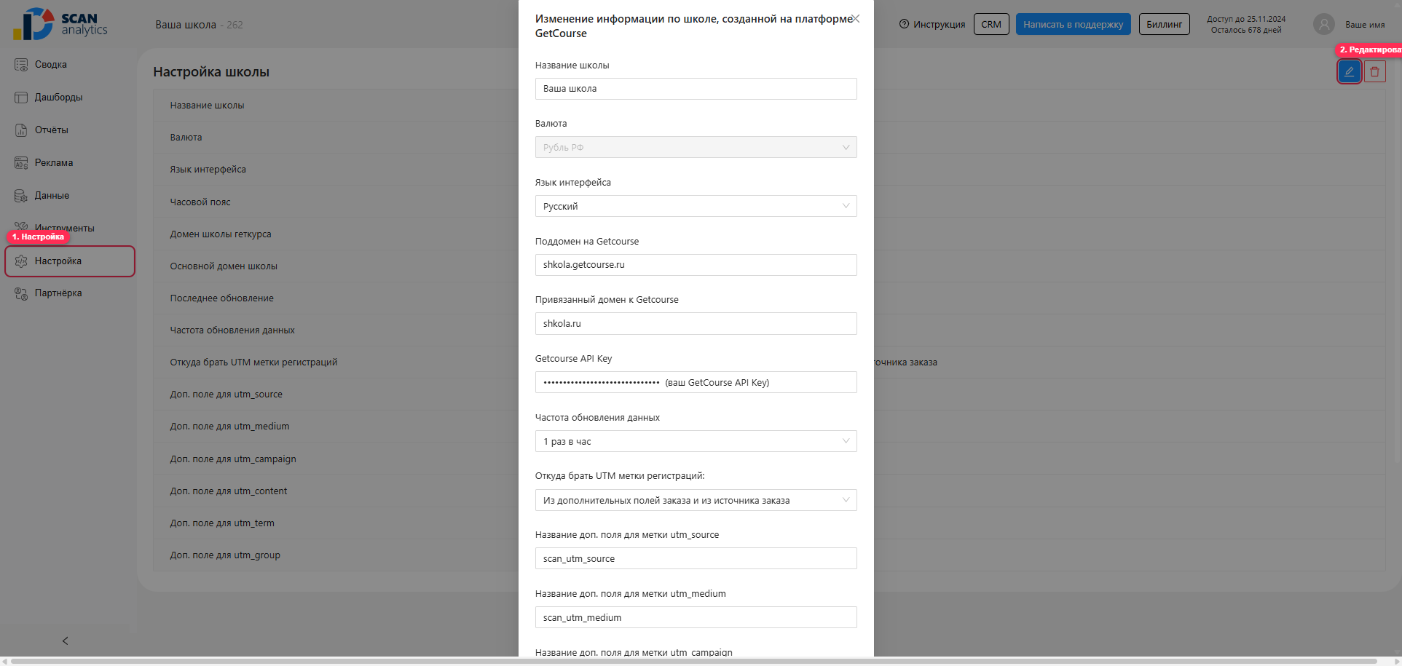Click the Scan Analytics logo

(x=60, y=24)
